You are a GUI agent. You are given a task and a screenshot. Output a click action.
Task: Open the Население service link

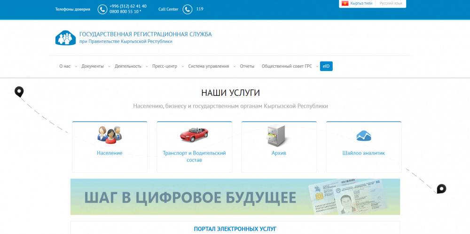110,153
